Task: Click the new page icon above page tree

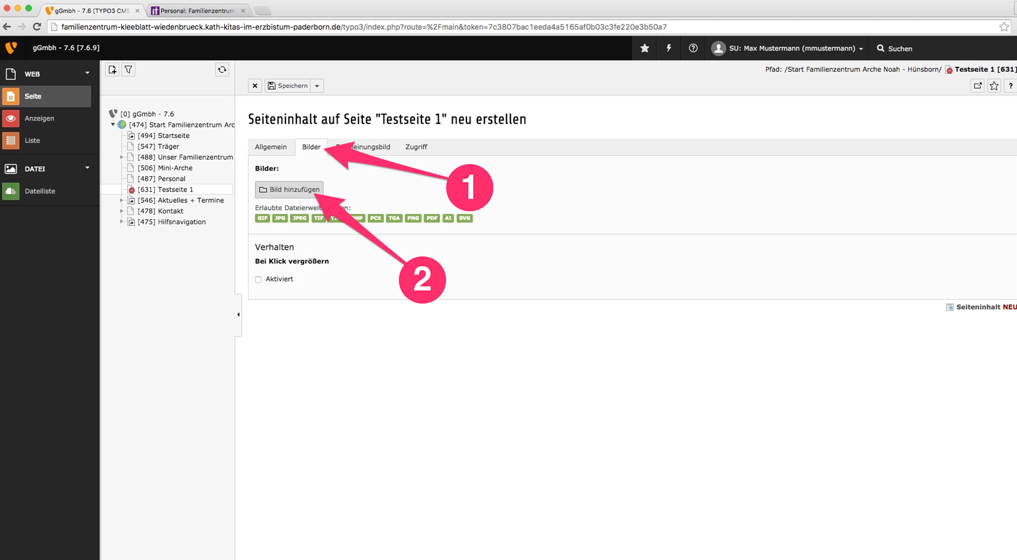Action: [112, 70]
